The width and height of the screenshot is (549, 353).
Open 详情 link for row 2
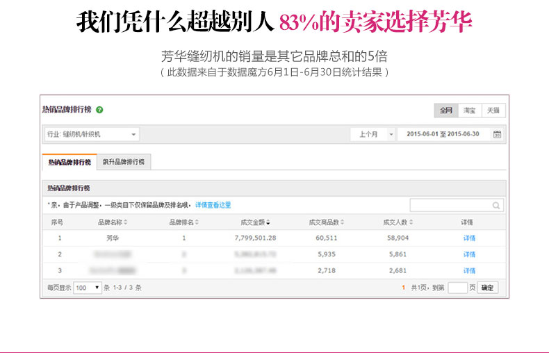(469, 254)
